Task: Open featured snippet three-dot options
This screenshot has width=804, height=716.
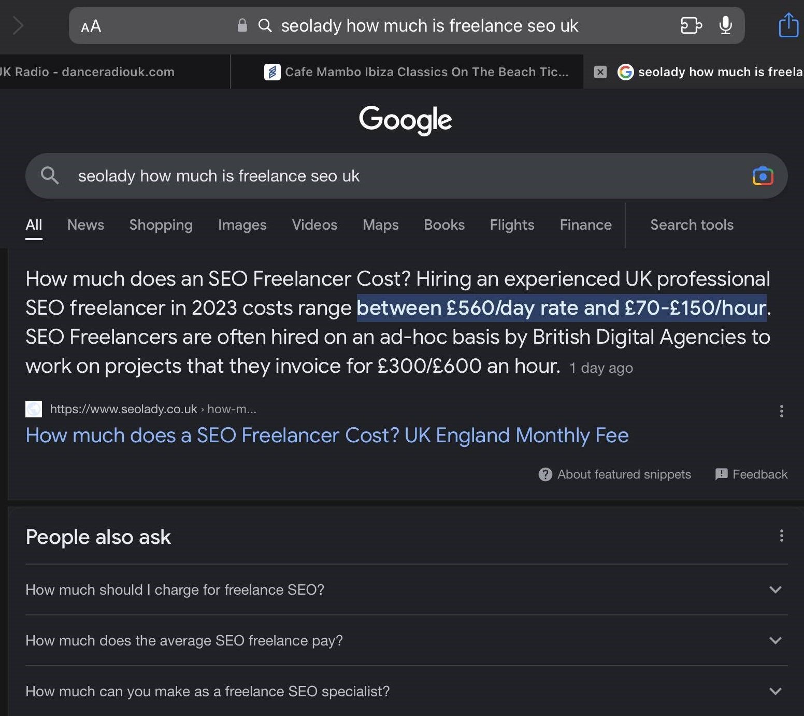Action: [781, 411]
